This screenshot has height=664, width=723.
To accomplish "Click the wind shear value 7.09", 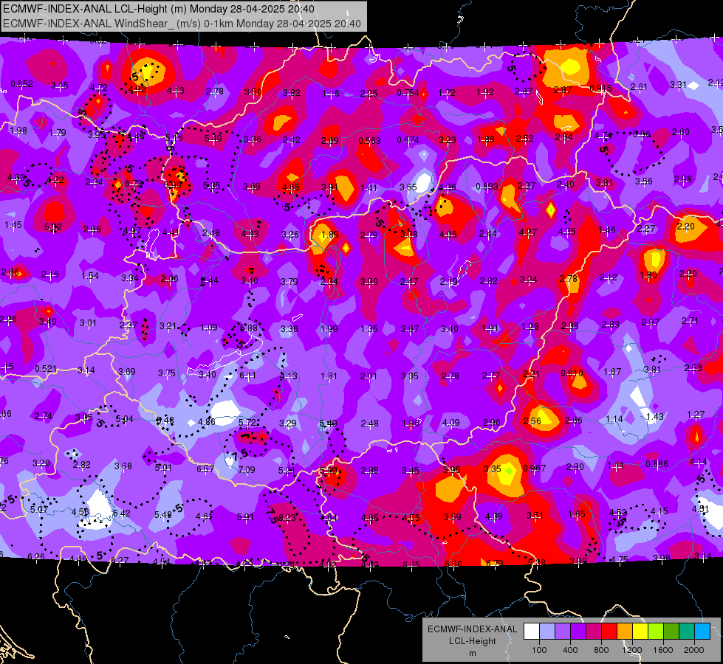I will 246,469.
